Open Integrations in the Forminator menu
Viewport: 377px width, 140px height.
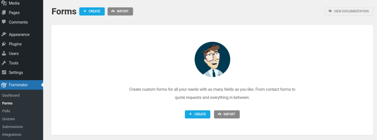click(x=12, y=135)
